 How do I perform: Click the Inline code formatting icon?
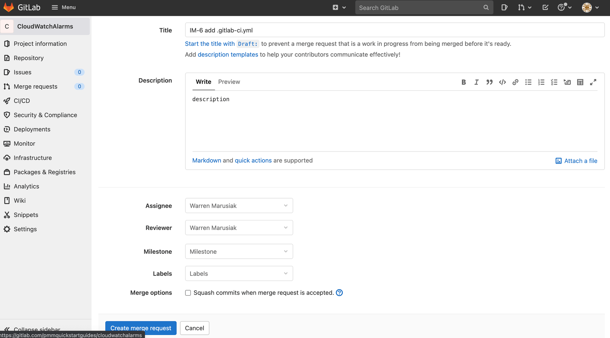[502, 82]
